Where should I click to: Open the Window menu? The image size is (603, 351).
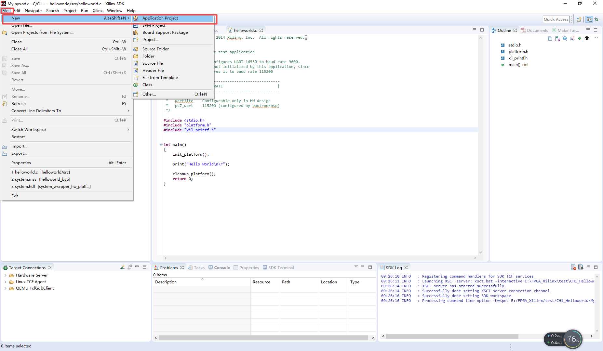pyautogui.click(x=114, y=11)
